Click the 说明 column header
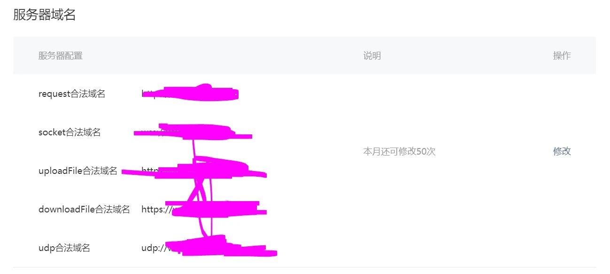 [x=372, y=56]
